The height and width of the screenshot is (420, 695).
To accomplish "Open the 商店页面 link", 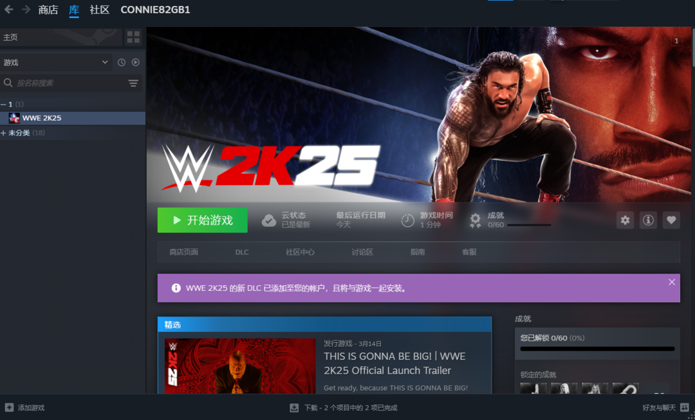I will click(183, 252).
